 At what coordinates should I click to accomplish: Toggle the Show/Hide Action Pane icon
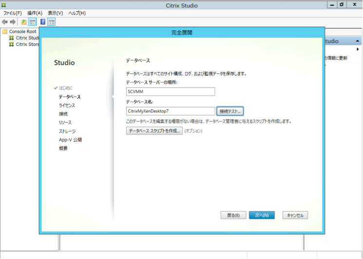click(51, 22)
